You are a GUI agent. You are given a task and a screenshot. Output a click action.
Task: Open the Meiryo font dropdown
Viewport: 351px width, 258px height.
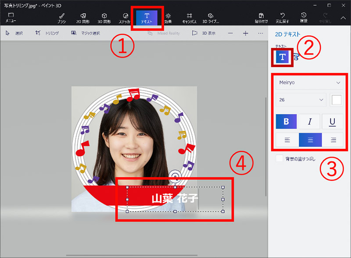309,82
